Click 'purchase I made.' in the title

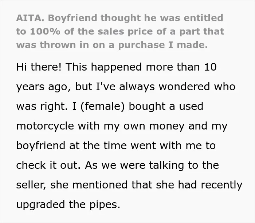pyautogui.click(x=163, y=45)
